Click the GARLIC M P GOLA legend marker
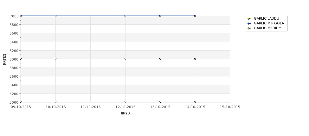 pos(249,23)
